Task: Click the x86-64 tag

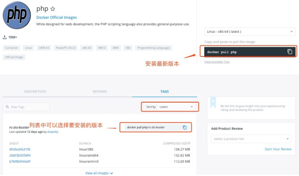Action: click(87, 48)
